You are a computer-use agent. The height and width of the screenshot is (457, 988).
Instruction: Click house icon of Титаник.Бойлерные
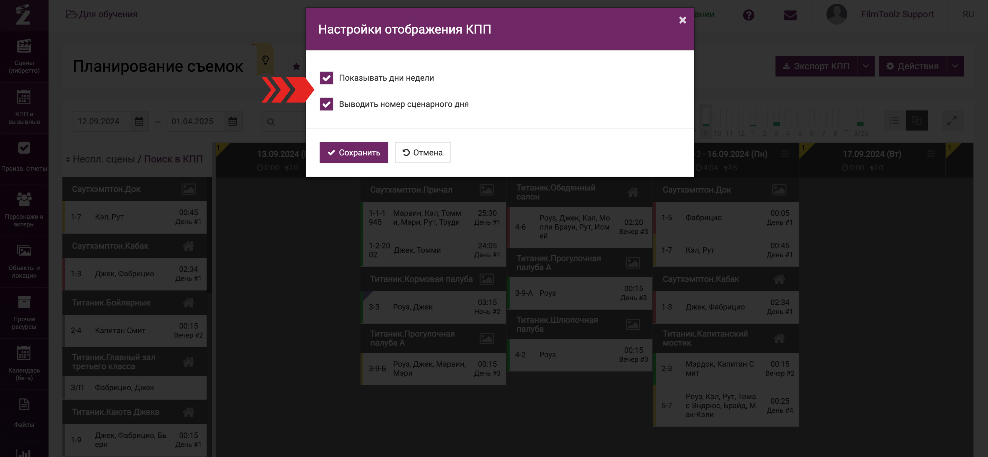tap(188, 303)
